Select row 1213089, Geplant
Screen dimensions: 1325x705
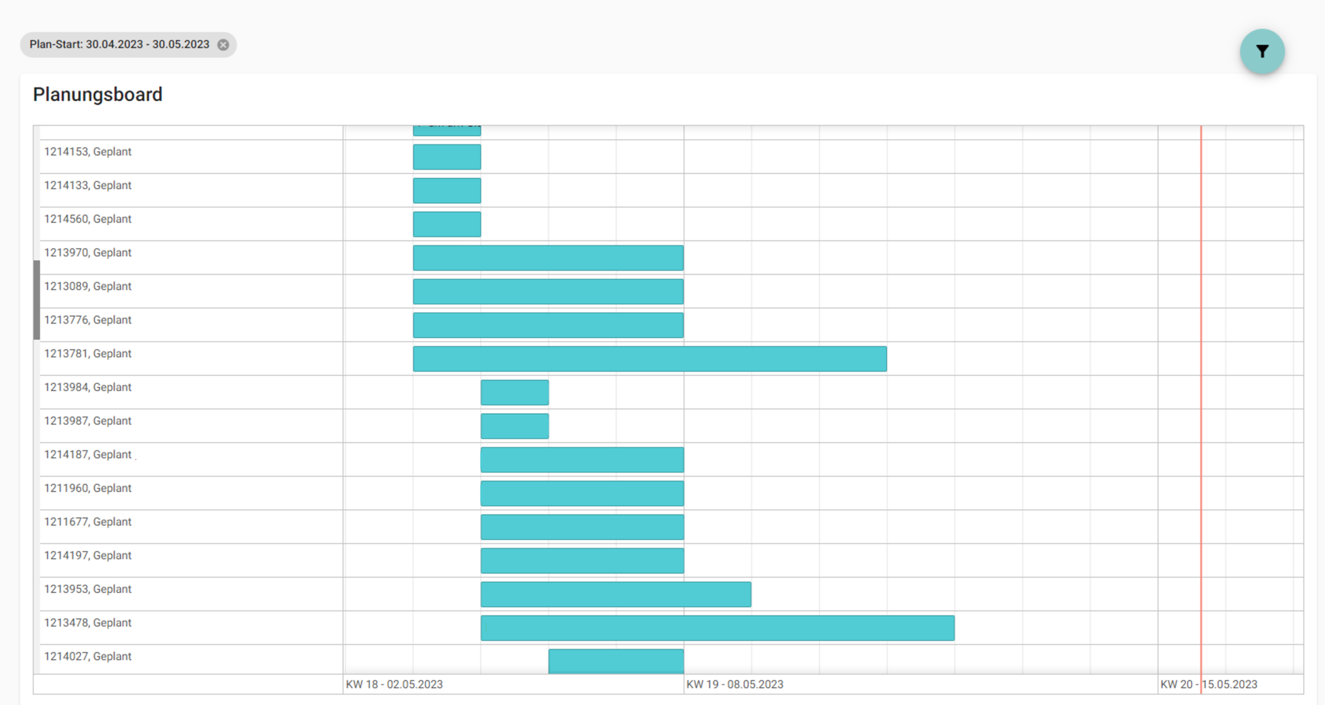point(88,287)
